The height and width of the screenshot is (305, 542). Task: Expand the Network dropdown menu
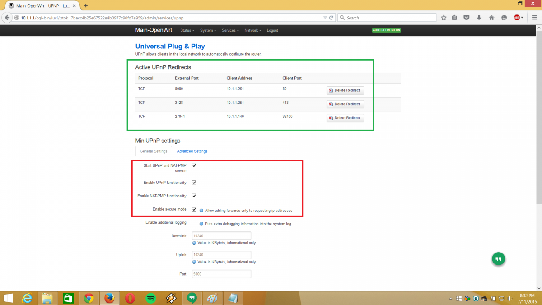(x=252, y=30)
